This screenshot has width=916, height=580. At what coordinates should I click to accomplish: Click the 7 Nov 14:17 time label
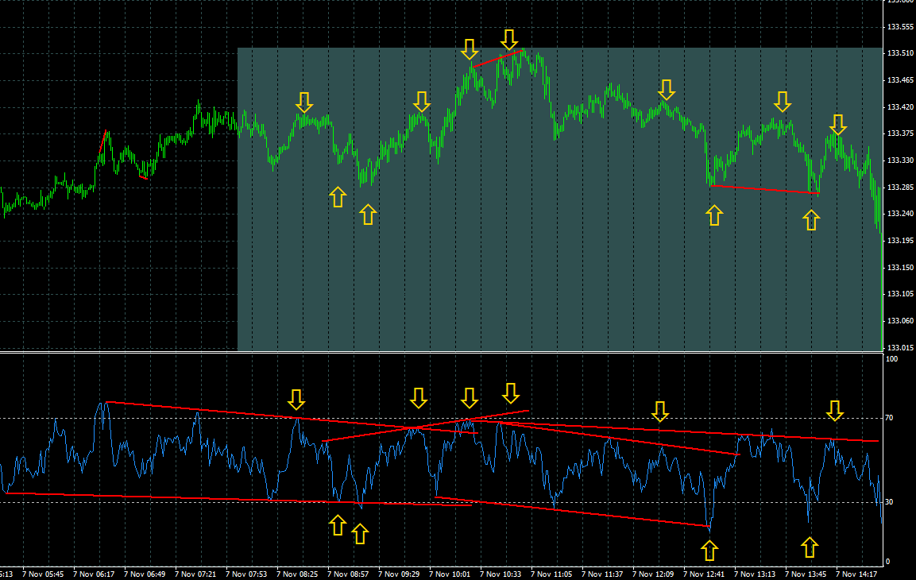856,574
